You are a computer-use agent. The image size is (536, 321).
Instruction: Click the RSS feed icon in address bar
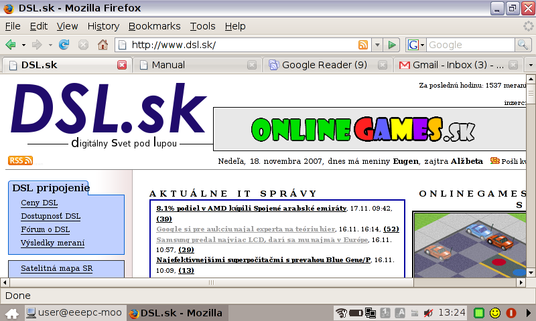pyautogui.click(x=363, y=45)
